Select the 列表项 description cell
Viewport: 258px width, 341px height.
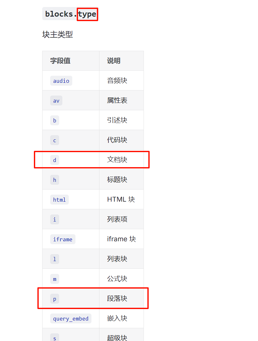click(x=117, y=219)
